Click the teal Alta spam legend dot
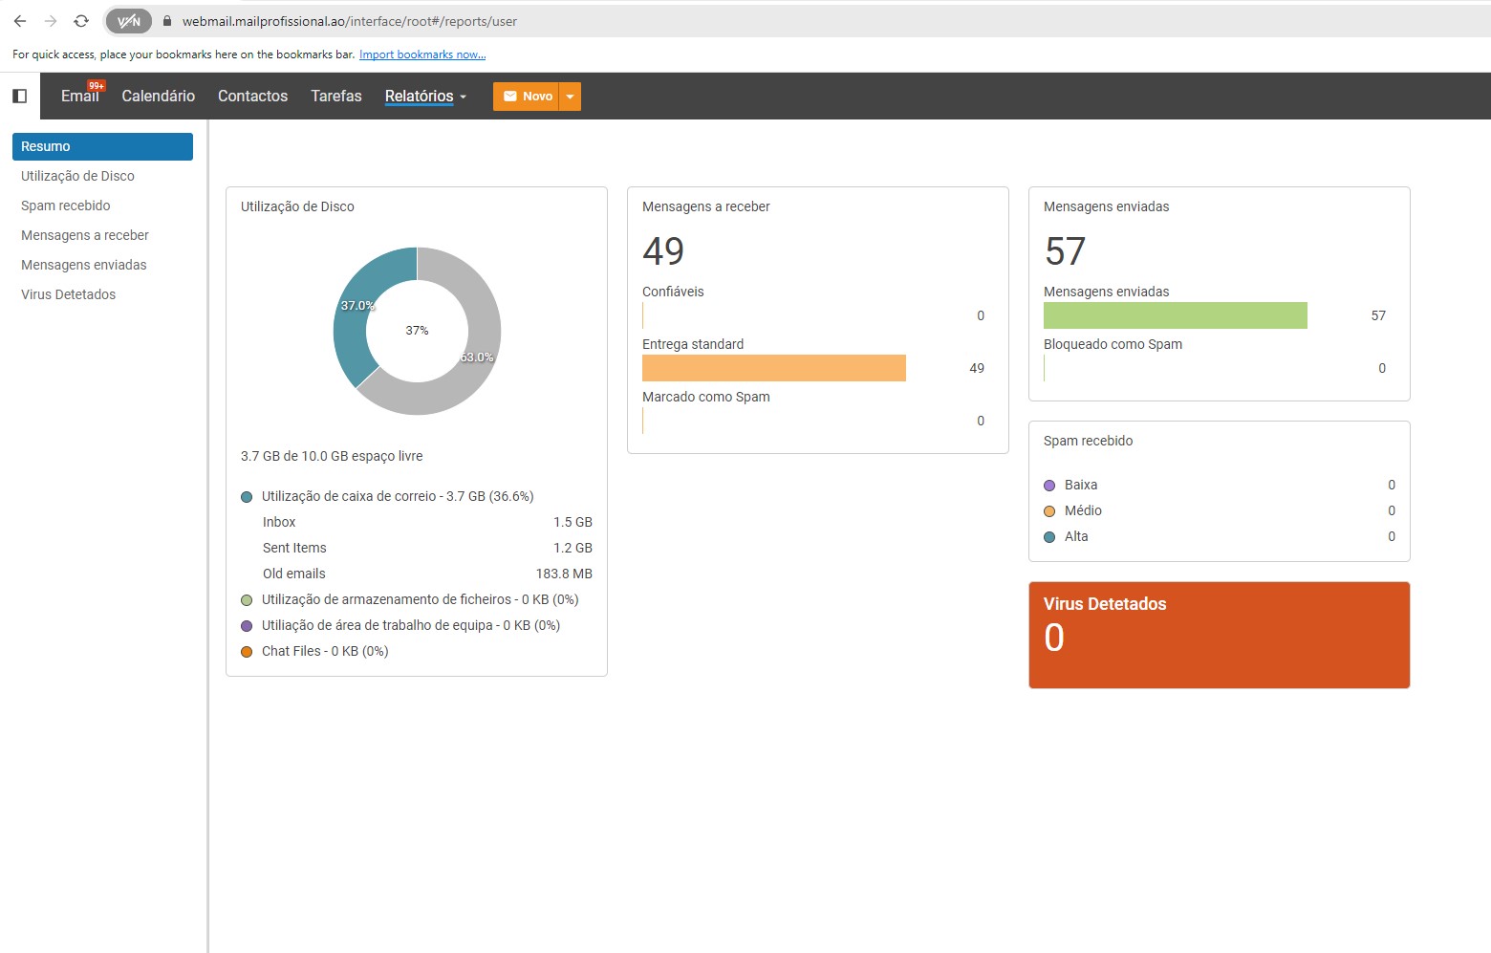 [x=1049, y=537]
